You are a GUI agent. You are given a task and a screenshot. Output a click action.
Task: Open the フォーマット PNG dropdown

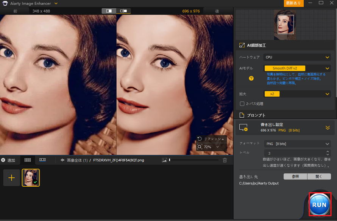[x=297, y=144]
